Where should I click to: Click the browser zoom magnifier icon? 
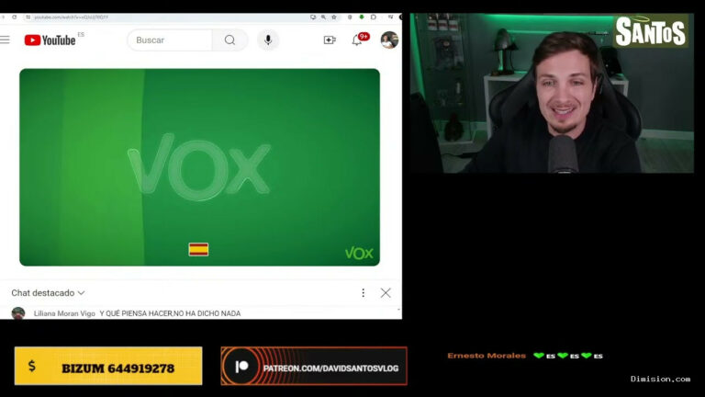click(323, 17)
